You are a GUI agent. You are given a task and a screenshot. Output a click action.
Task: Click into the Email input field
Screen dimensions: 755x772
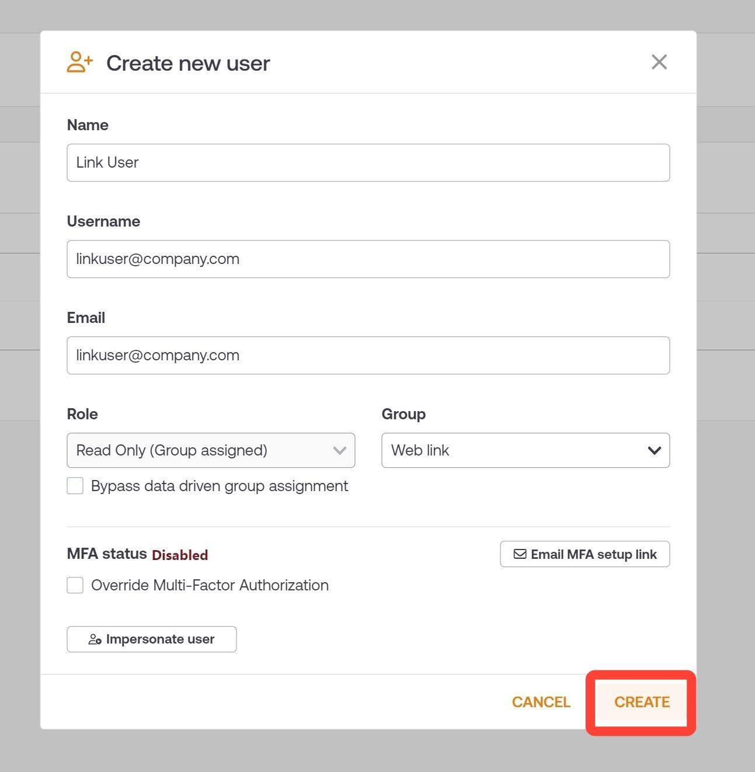click(x=368, y=355)
